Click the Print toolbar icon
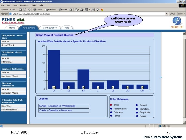Image resolution: width=186 pixels, height=140 pixels. 82,10
